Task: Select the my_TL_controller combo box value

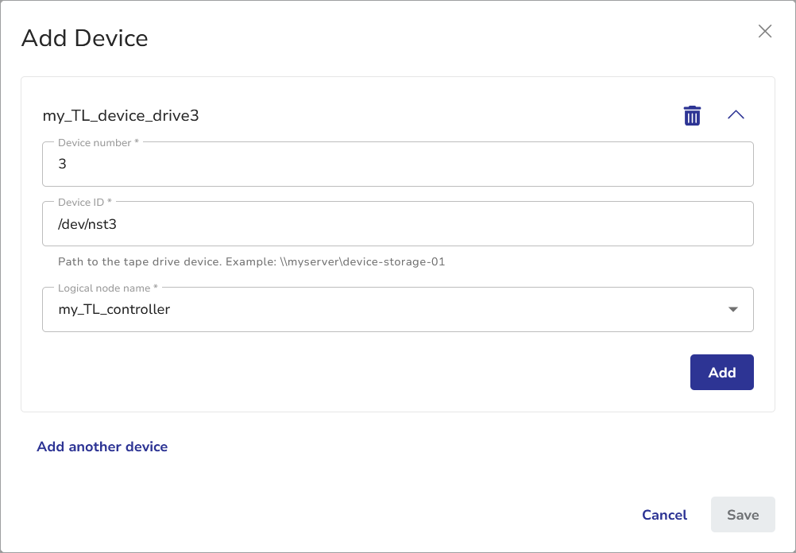Action: (x=114, y=310)
